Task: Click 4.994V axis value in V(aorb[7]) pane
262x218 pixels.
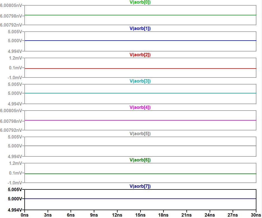Action: pyautogui.click(x=15, y=210)
